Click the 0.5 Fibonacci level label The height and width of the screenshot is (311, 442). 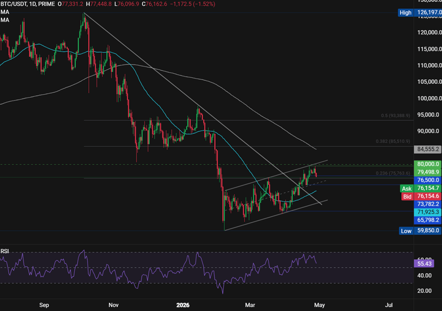[395, 116]
